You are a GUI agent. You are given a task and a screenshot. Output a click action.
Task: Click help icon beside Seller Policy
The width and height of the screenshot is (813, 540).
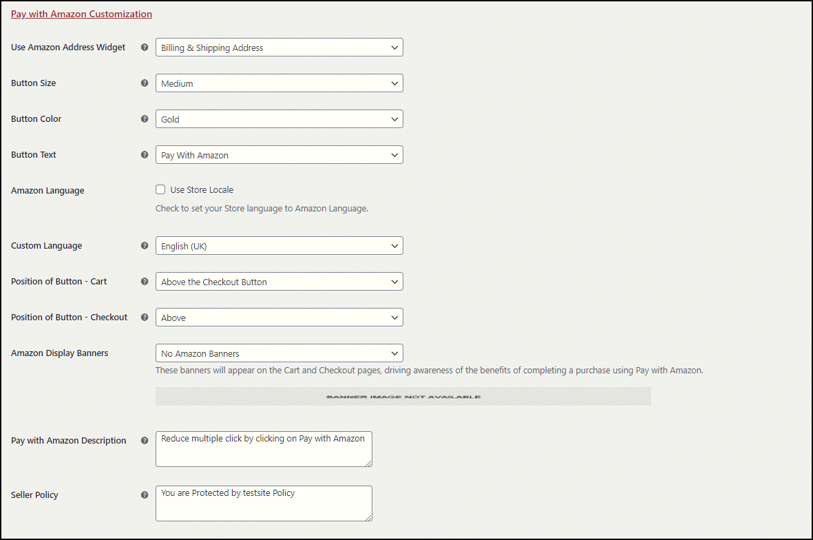[145, 495]
